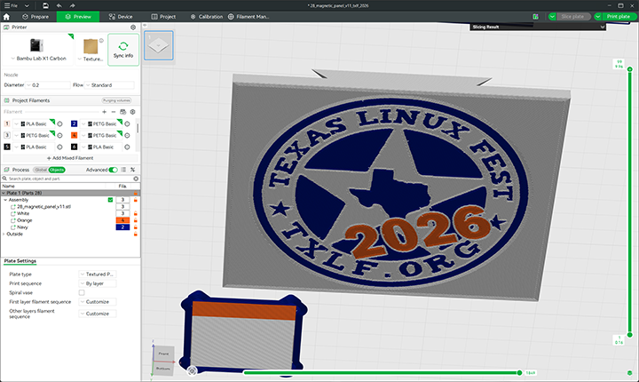Screen dimensions: 639x382
Task: Switch to the Device tab
Action: pos(121,17)
